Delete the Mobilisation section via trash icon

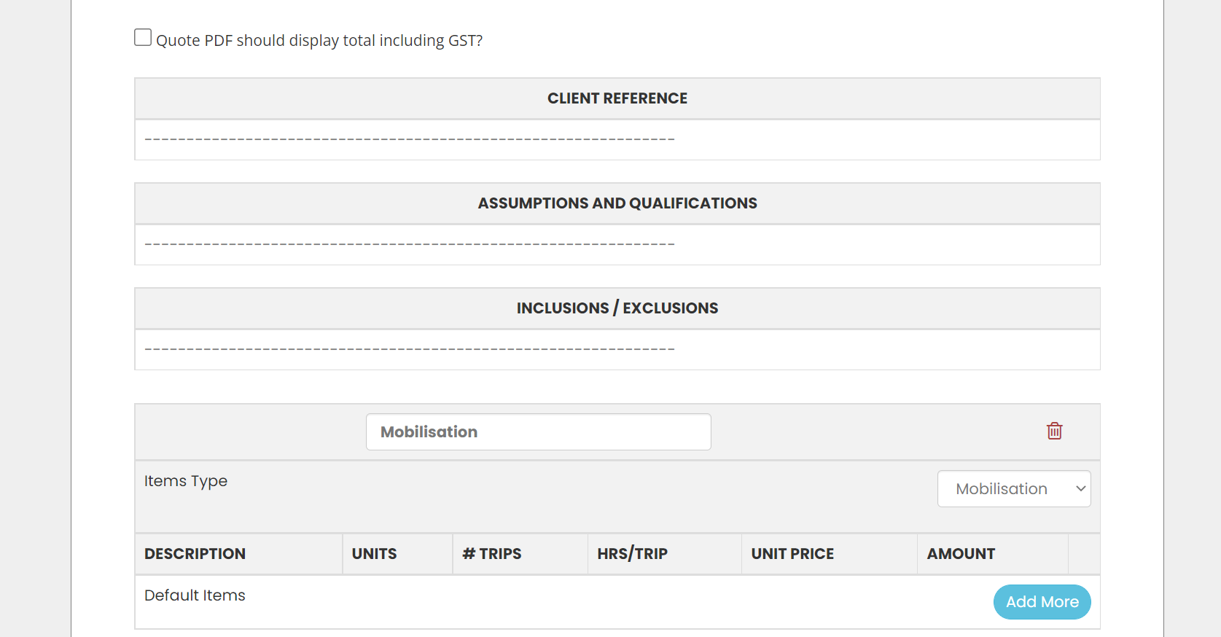[1054, 431]
